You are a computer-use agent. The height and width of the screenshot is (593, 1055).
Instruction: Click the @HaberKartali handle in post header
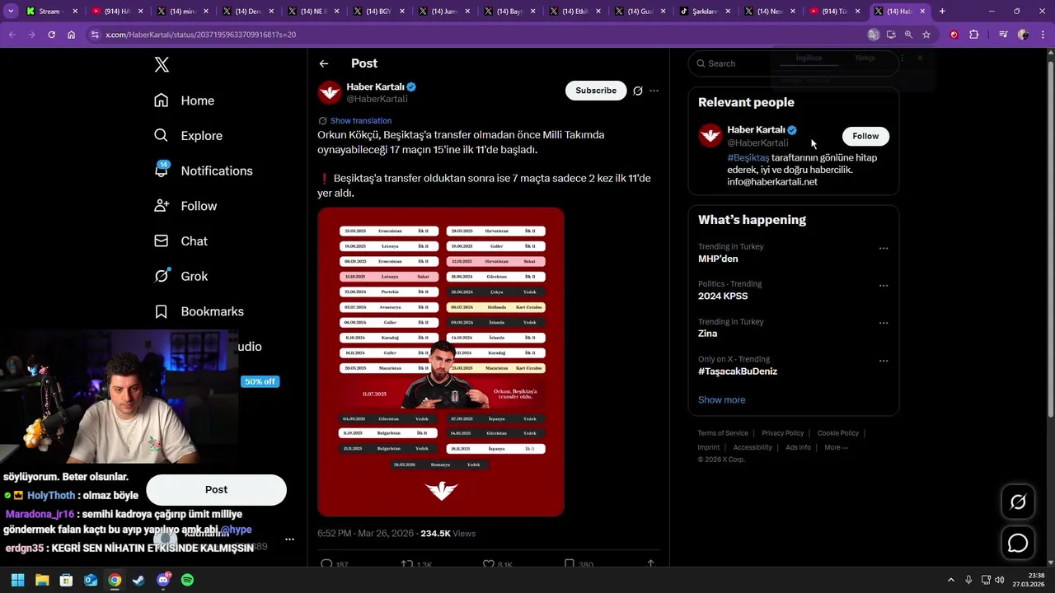pos(377,99)
